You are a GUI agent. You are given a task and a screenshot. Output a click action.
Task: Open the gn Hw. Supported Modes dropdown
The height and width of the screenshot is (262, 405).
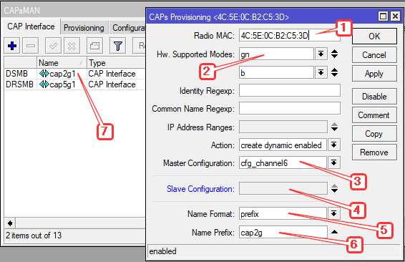coord(321,54)
